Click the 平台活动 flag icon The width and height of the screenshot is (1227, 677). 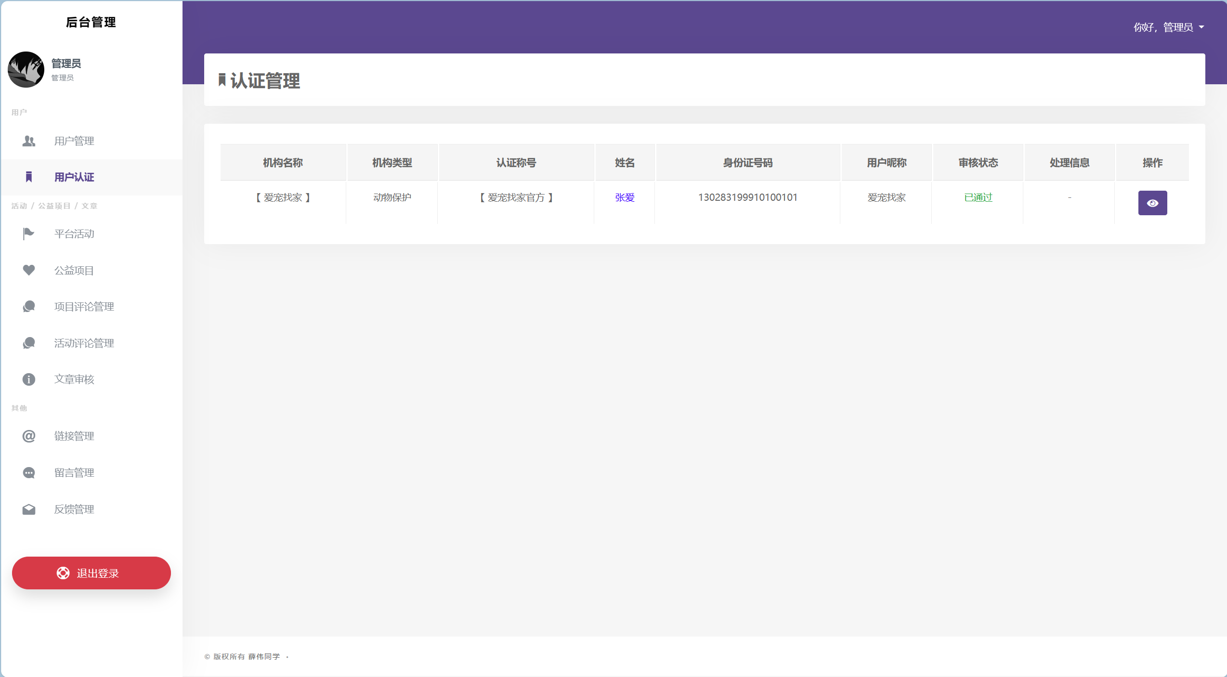click(29, 234)
